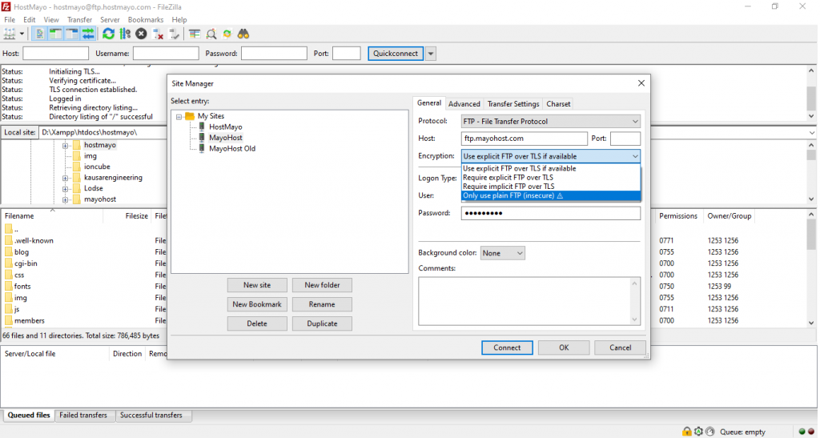Click the New Bookmark button
The width and height of the screenshot is (820, 438).
click(257, 304)
